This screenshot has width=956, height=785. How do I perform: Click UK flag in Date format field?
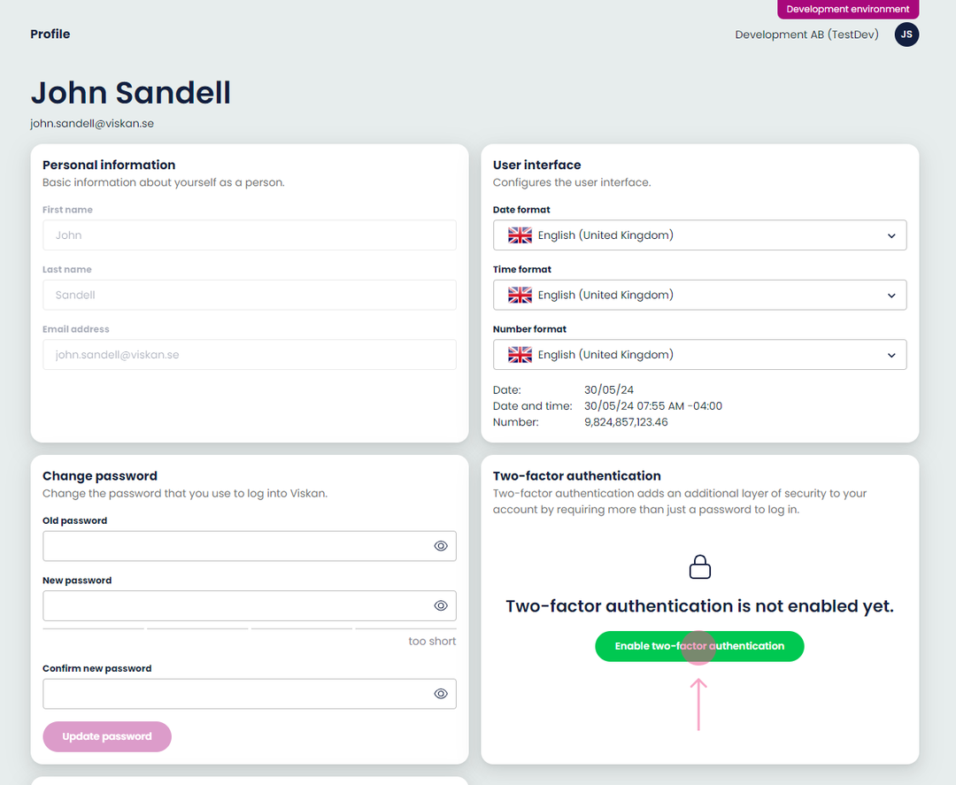(x=520, y=235)
